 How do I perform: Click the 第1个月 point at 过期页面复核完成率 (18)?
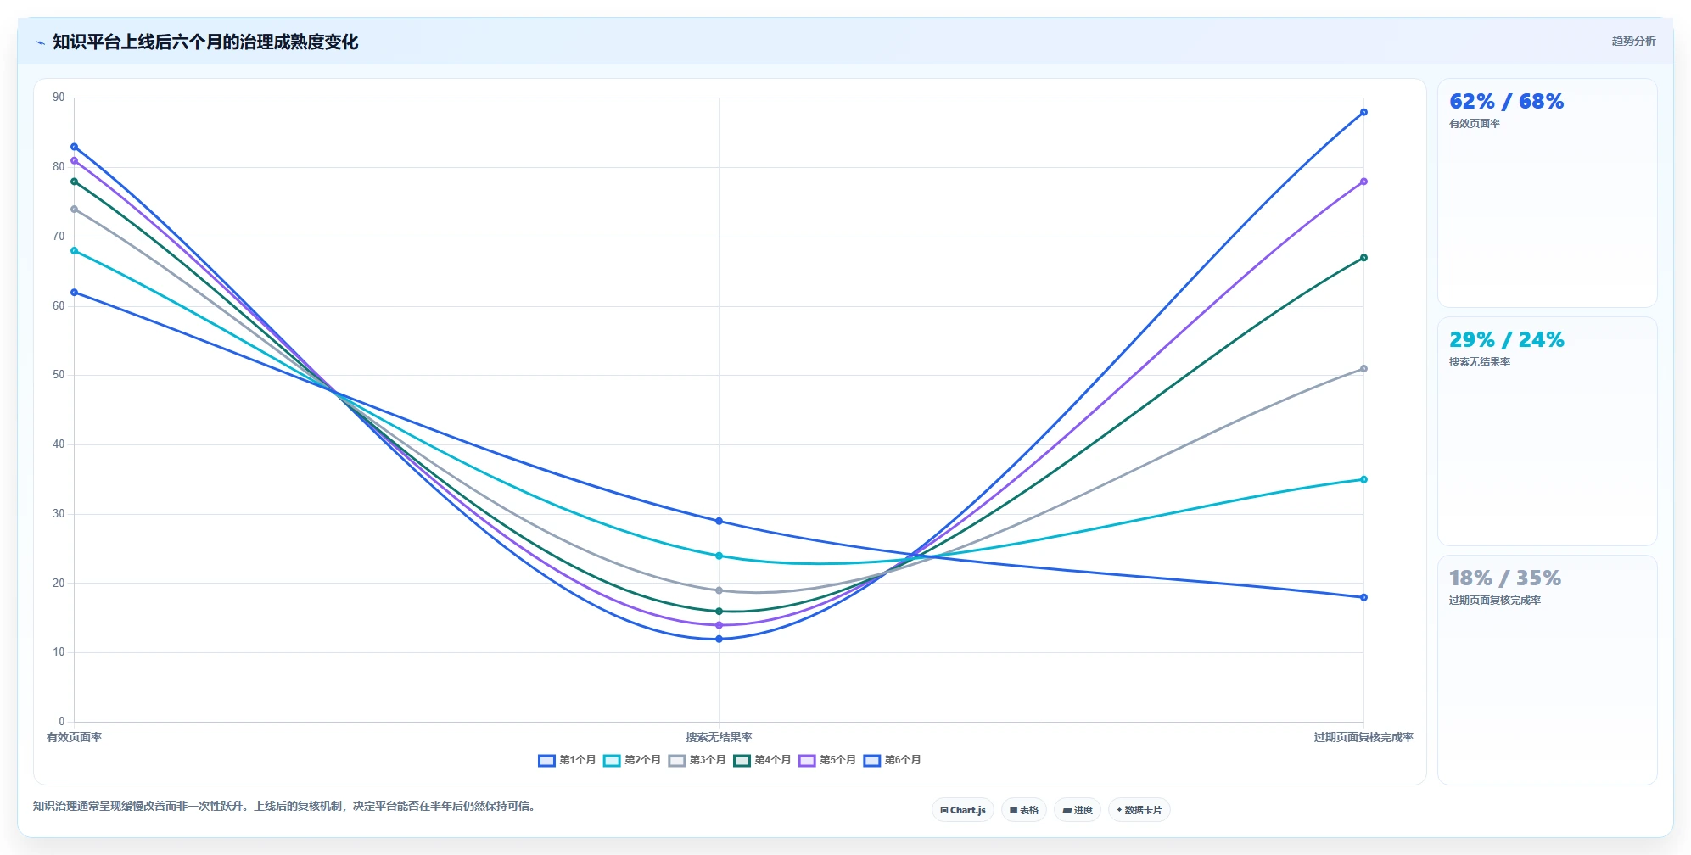[x=1363, y=597]
